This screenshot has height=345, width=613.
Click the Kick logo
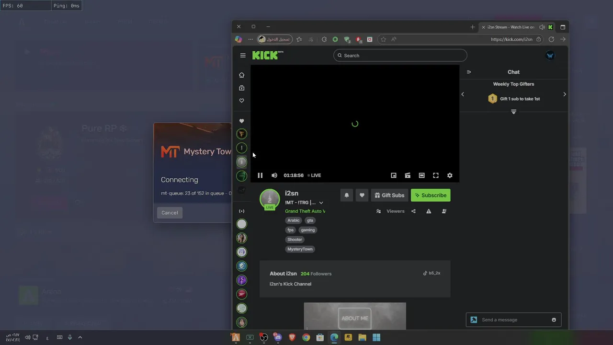point(267,55)
